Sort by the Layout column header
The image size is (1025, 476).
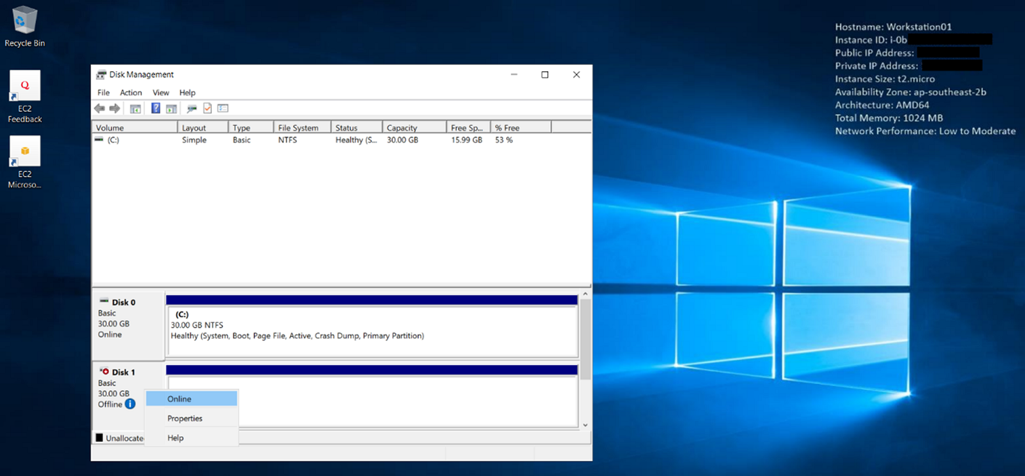pos(203,128)
